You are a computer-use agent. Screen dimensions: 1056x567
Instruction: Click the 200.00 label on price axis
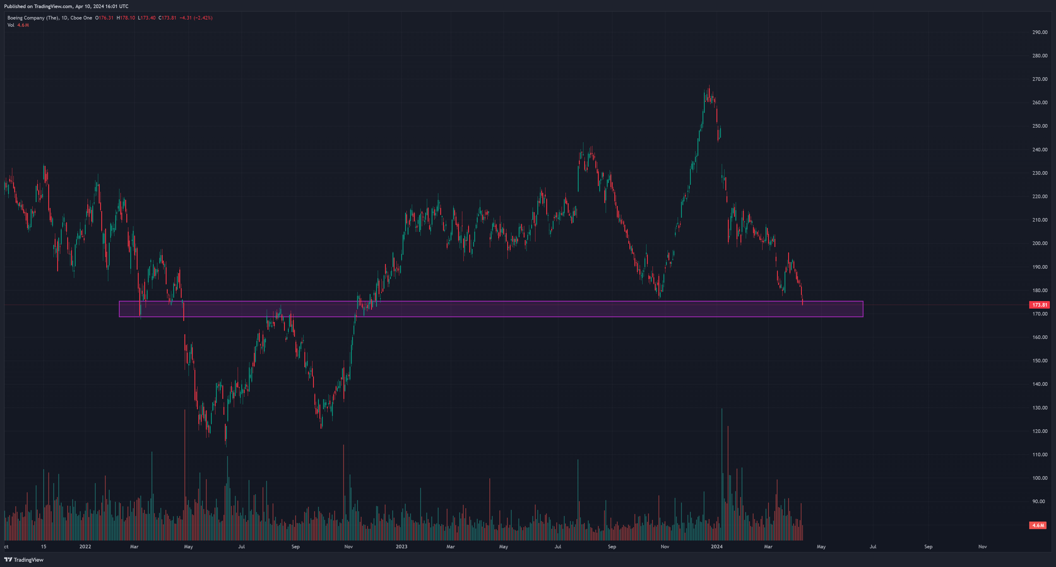point(1040,243)
